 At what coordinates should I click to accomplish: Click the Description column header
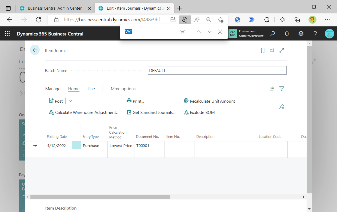coord(205,137)
